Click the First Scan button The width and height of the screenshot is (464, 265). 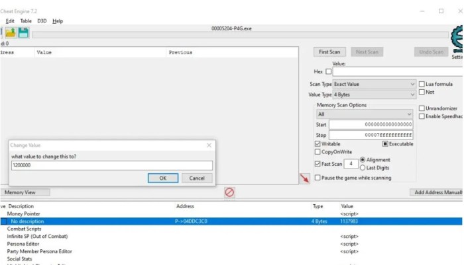[329, 52]
